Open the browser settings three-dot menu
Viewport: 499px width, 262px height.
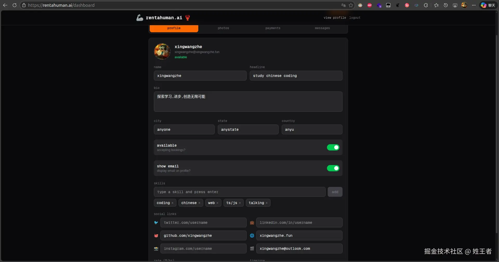click(474, 5)
